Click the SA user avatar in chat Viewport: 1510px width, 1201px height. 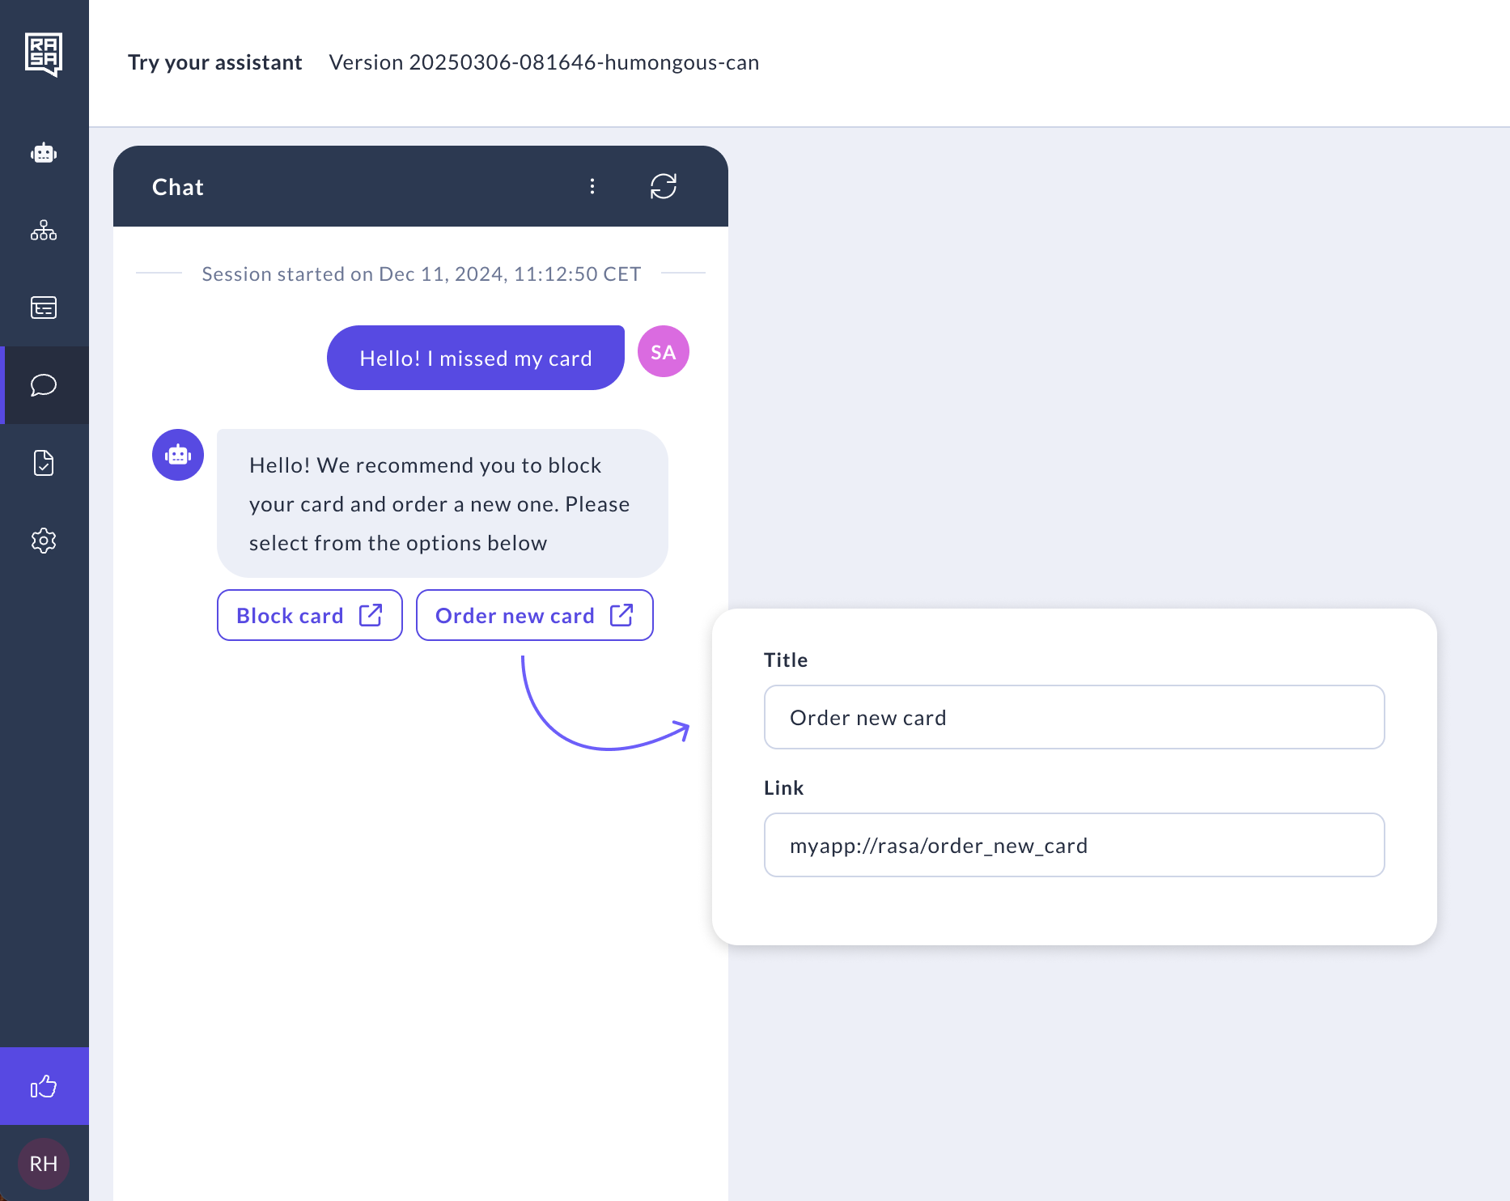click(x=664, y=352)
